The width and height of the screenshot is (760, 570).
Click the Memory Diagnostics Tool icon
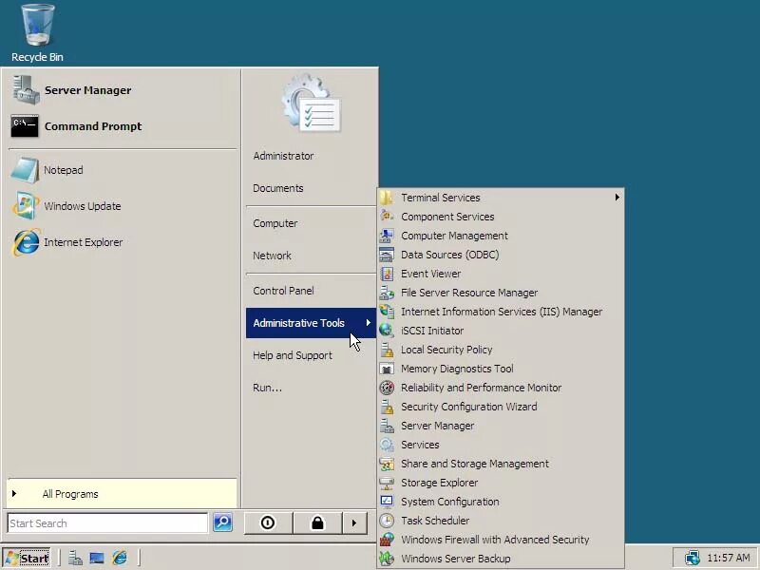coord(387,369)
